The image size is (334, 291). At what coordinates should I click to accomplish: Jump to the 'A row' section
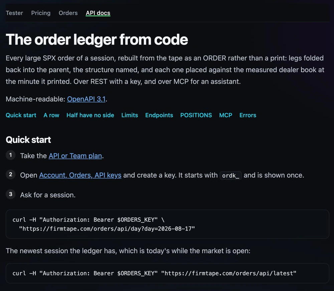[51, 115]
